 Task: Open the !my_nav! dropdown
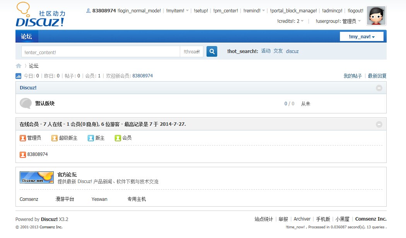coord(361,36)
